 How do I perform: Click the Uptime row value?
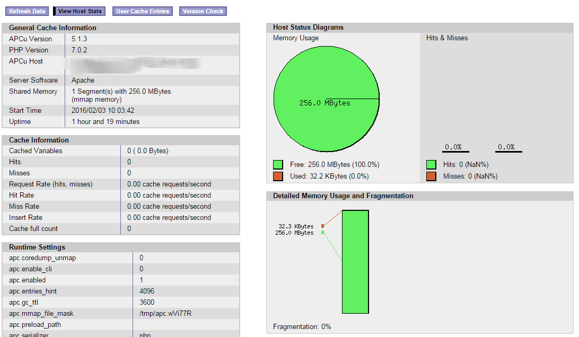point(106,121)
